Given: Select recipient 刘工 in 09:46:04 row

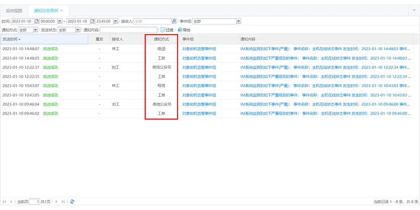Looking at the screenshot, I should click(x=116, y=104).
